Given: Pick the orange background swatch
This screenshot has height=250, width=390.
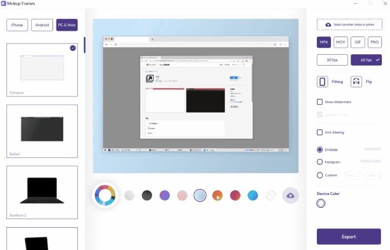Looking at the screenshot, I should (217, 195).
